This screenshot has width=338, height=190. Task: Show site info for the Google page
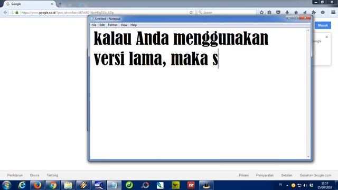click(12, 13)
